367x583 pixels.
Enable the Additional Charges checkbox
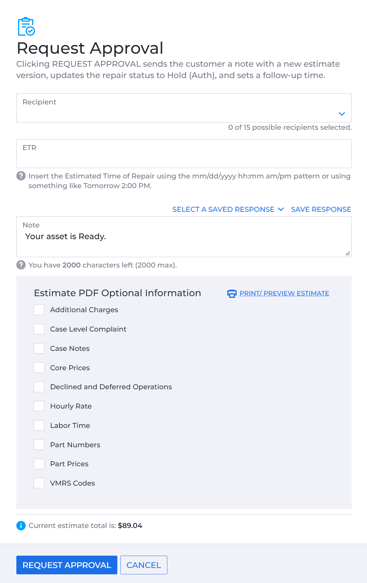pyautogui.click(x=39, y=310)
